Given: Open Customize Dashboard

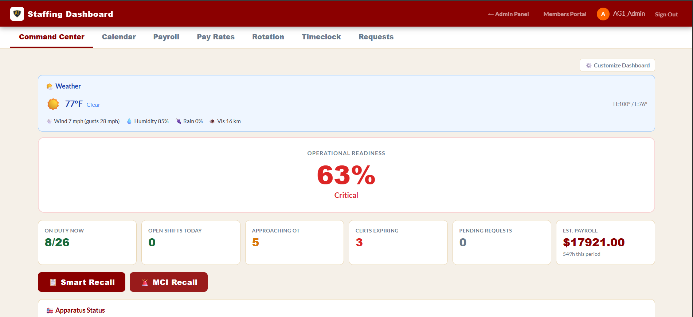Looking at the screenshot, I should click(x=617, y=65).
